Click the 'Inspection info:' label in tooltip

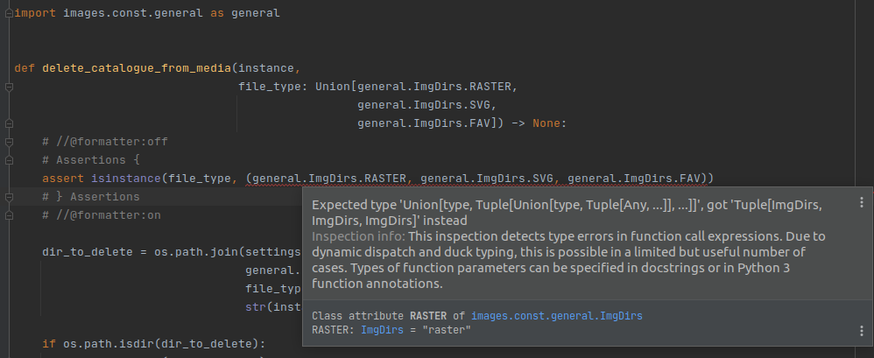(x=356, y=237)
